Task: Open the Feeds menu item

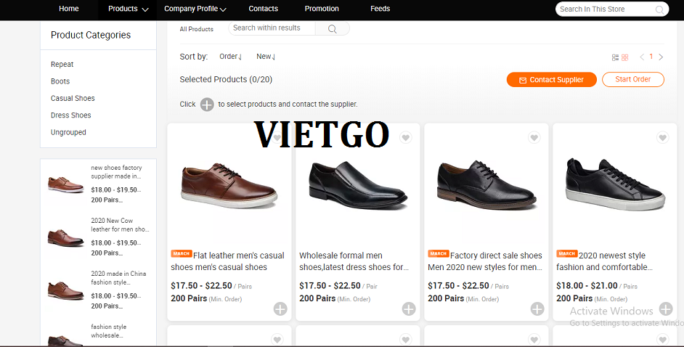Action: coord(380,9)
